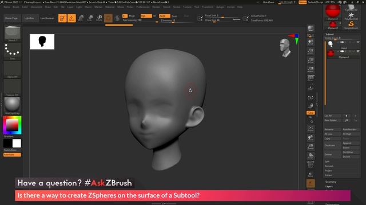366x205 pixels.
Task: Enable the Live Boolean toggle
Action: coord(47,18)
